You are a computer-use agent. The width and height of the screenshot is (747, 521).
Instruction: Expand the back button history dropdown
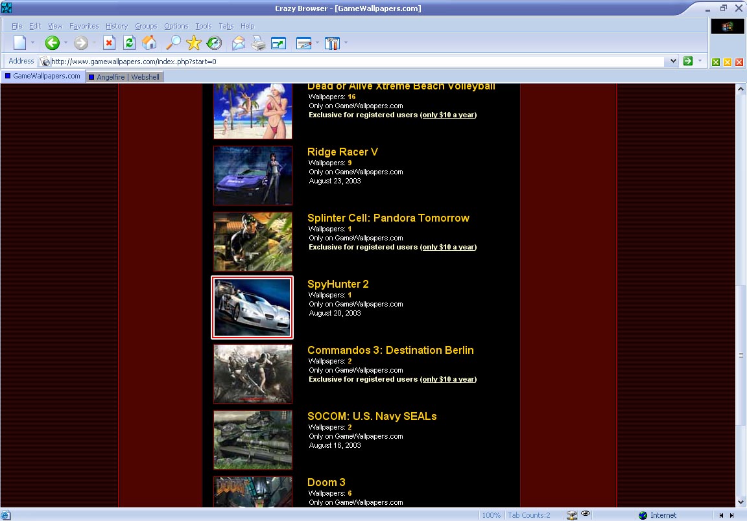click(x=65, y=43)
